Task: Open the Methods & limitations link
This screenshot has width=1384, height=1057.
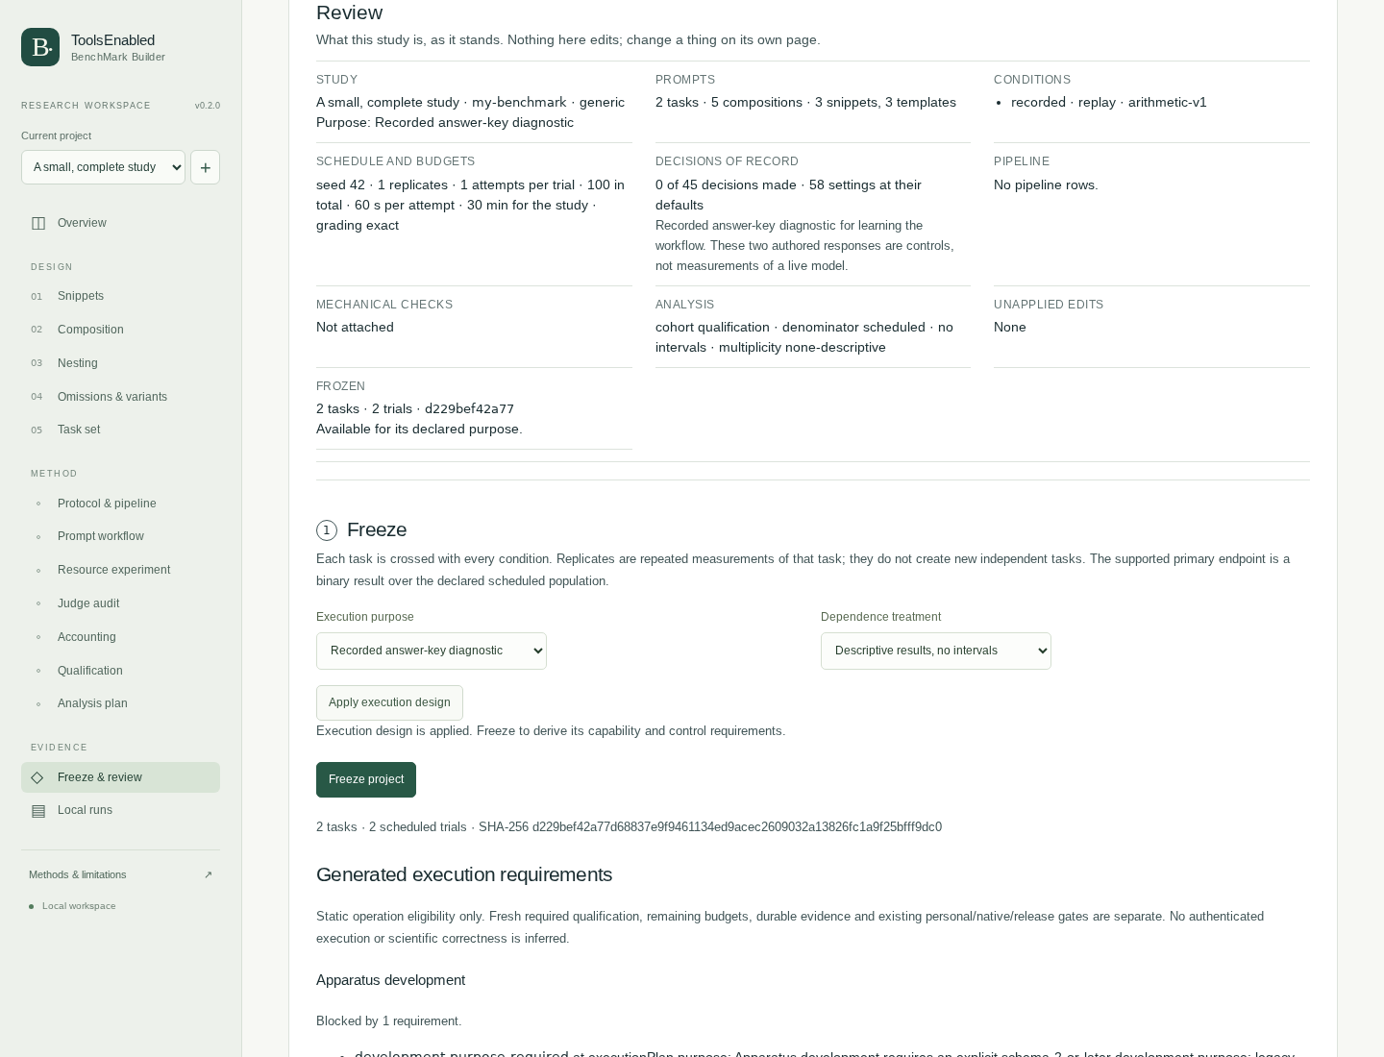Action: 120,874
